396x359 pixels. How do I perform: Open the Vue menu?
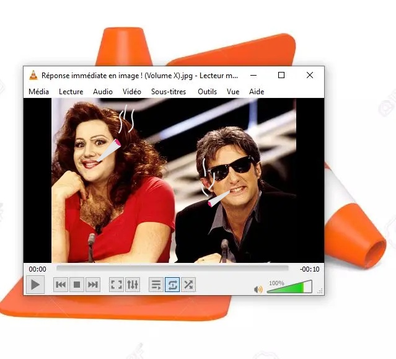233,91
